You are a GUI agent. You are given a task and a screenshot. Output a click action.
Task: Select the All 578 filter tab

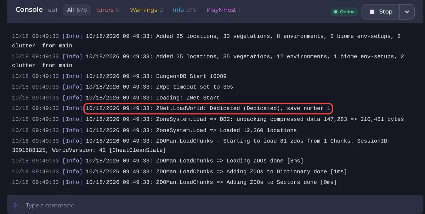point(77,10)
